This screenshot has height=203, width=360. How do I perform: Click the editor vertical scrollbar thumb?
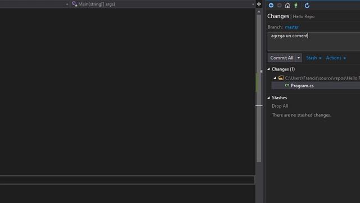pos(259,89)
